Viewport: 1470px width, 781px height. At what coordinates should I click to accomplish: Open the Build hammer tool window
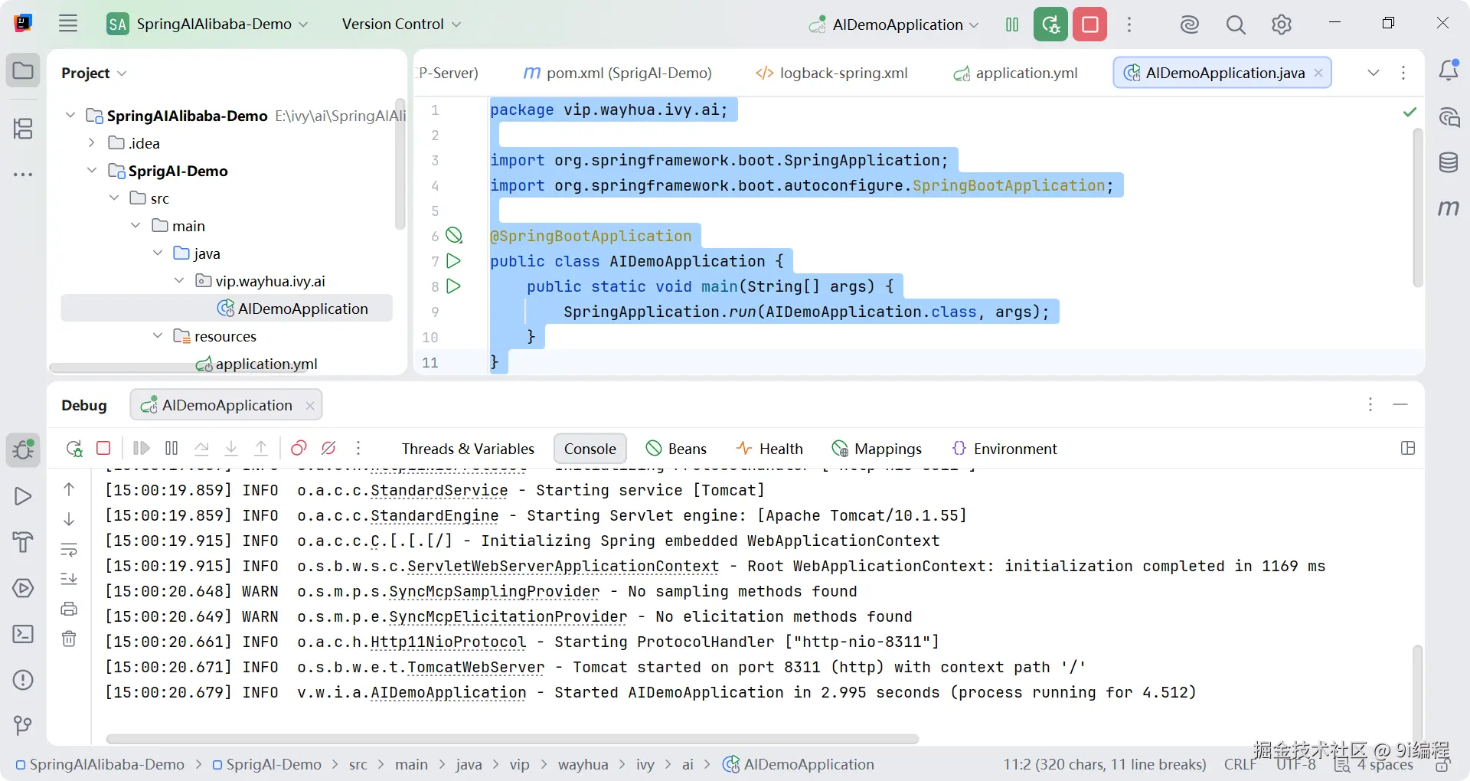point(23,542)
